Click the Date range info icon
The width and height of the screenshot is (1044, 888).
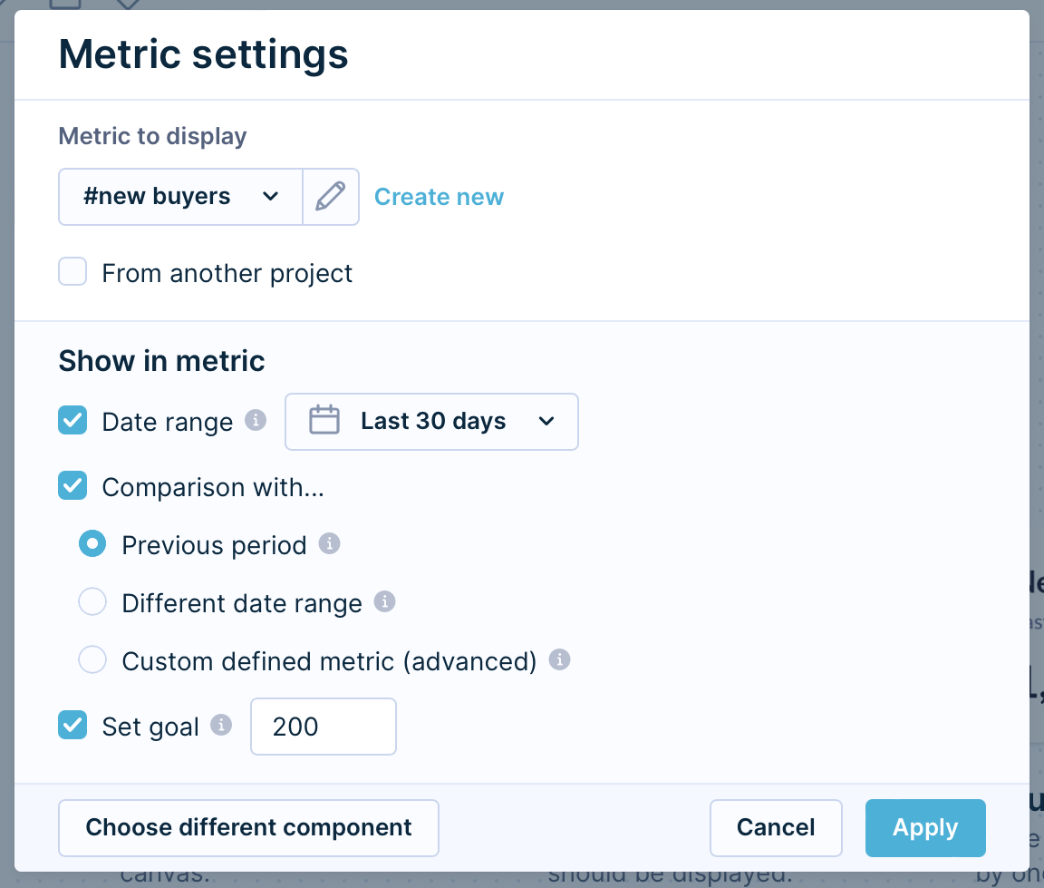tap(256, 421)
